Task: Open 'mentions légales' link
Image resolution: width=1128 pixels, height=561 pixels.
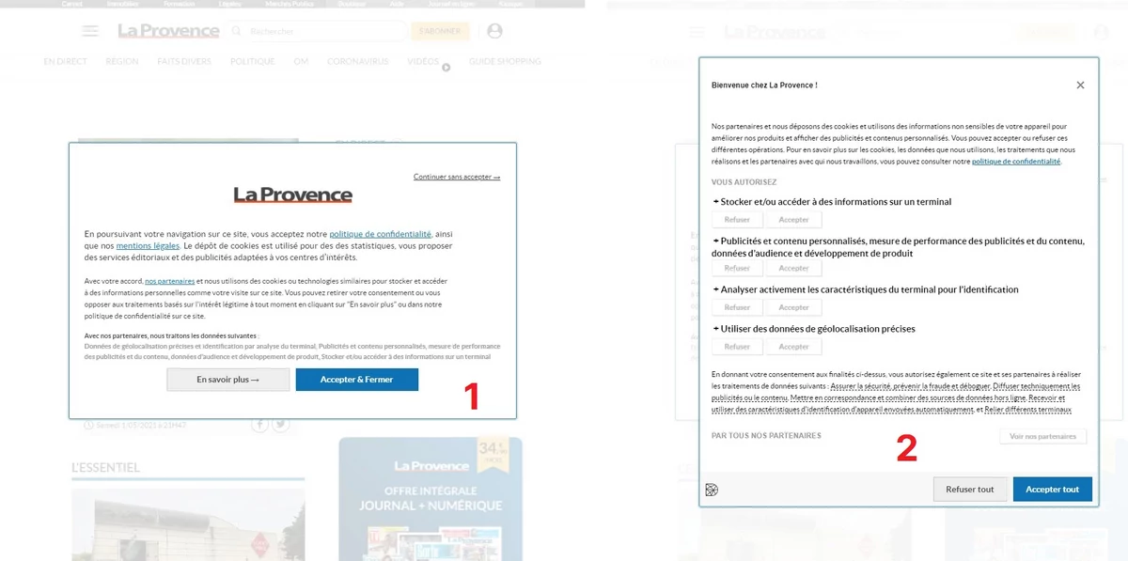Action: (148, 245)
